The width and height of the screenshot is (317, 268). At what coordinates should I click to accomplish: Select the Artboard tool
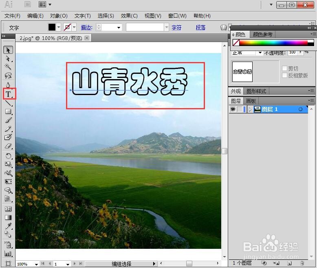8,264
